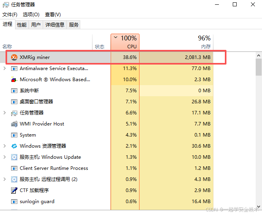Click the 5.1% CPU value
Viewport: 262px width, 215px height.
click(x=131, y=124)
